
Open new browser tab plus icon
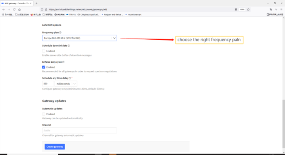[x=36, y=3]
